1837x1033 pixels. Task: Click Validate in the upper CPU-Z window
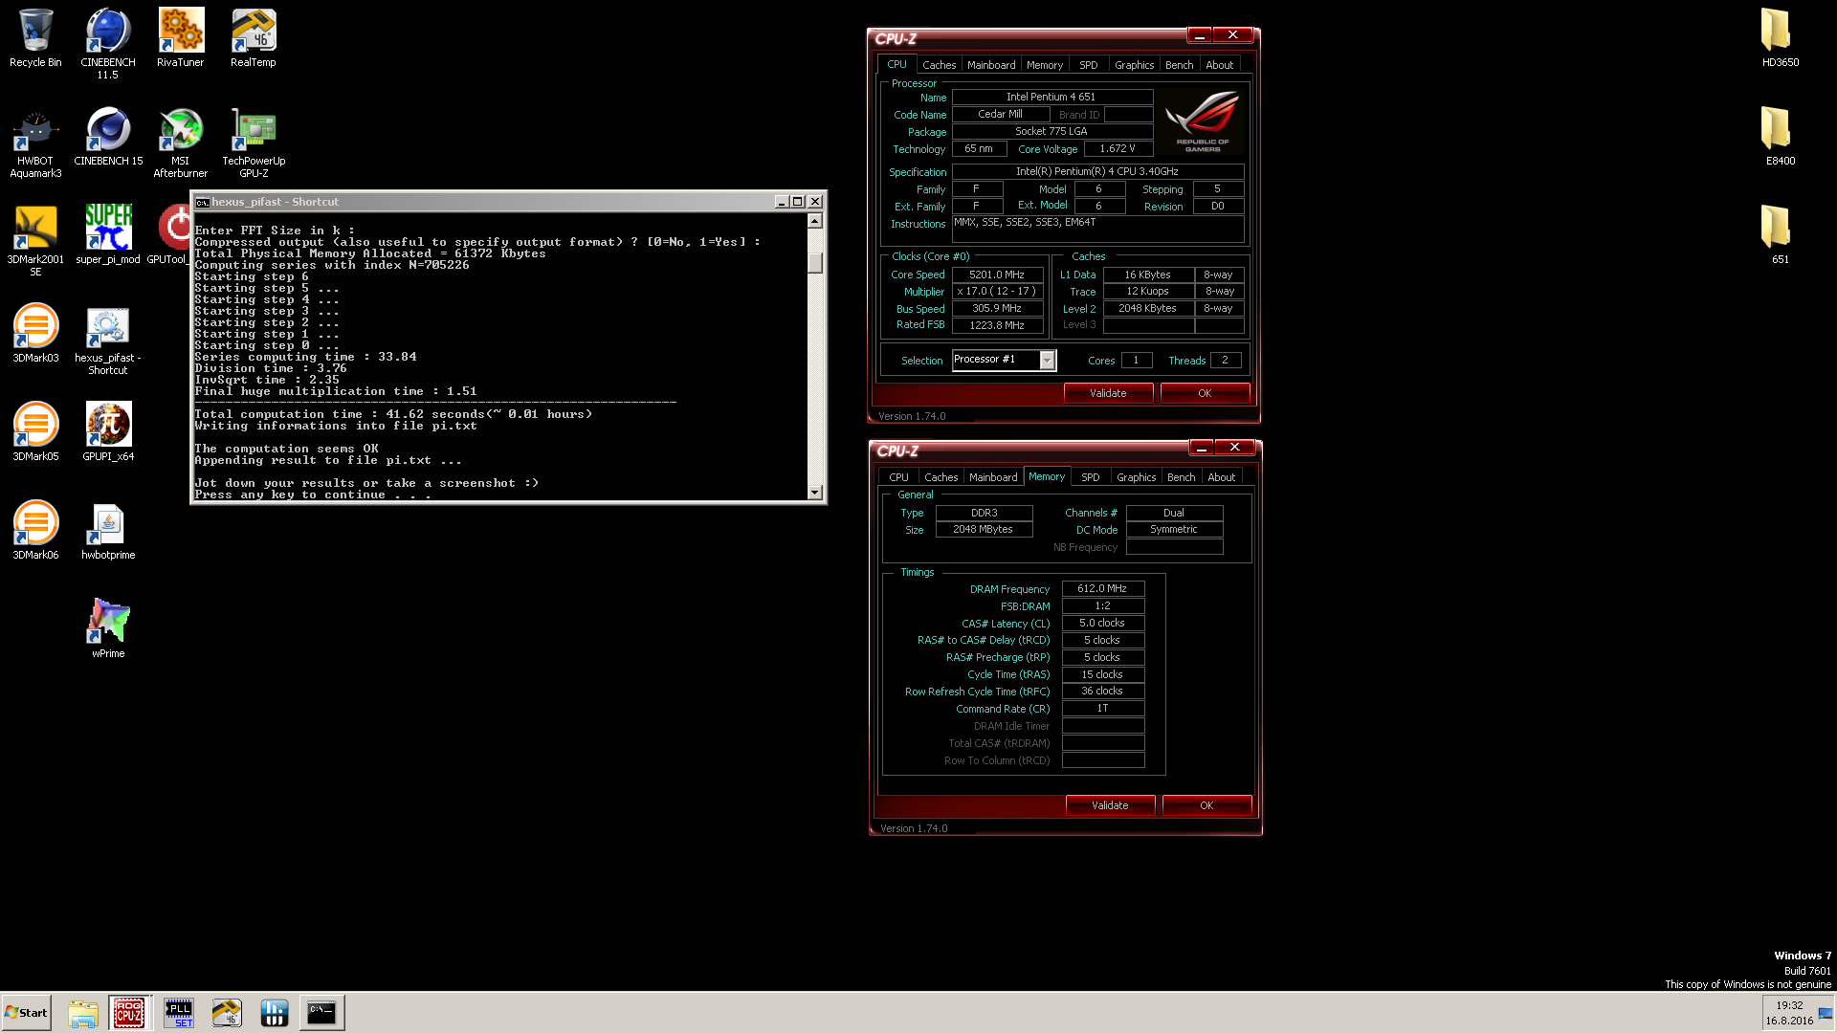click(1108, 393)
